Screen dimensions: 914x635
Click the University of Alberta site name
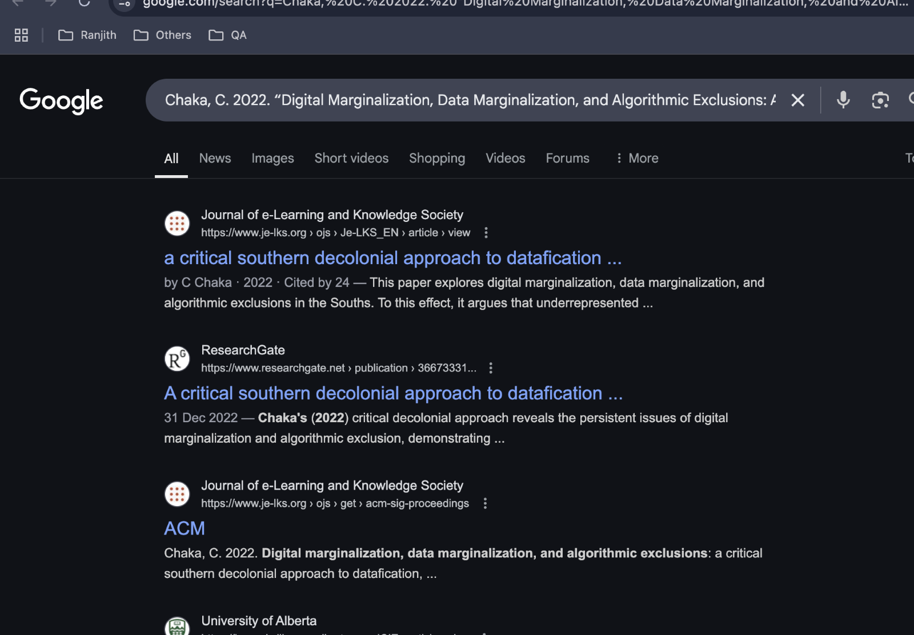[259, 621]
